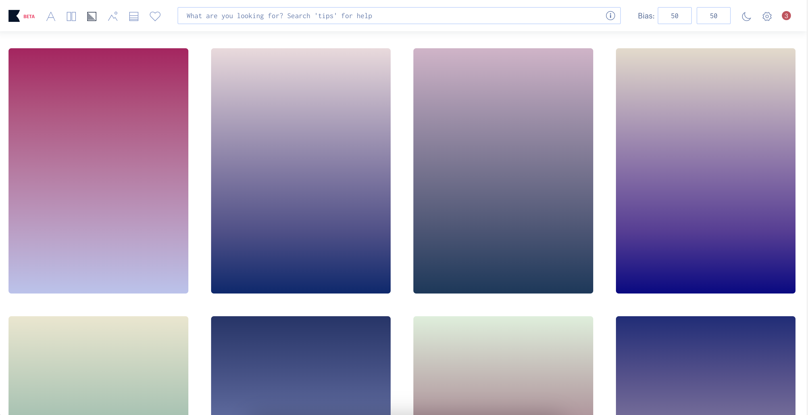Click the first Bias value field
This screenshot has width=808, height=415.
(674, 16)
